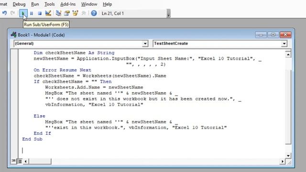Open the Run menu
Screen dimensions: 306x172
pyautogui.click(x=35, y=4)
